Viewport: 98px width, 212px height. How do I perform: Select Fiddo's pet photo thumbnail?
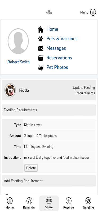10,90
